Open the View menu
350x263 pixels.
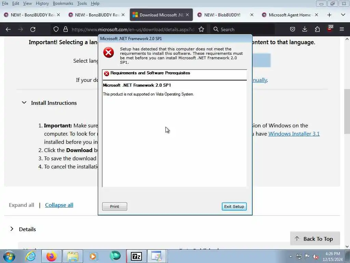(27, 3)
